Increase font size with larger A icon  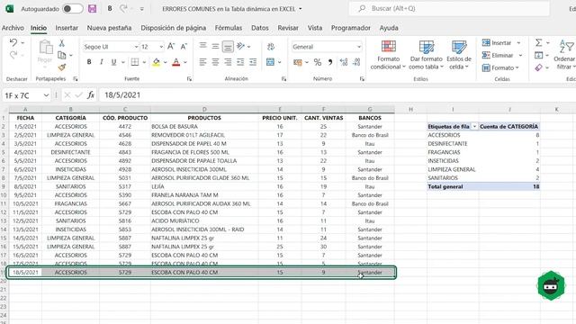coord(171,46)
